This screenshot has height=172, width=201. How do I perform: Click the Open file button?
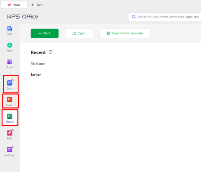79,33
